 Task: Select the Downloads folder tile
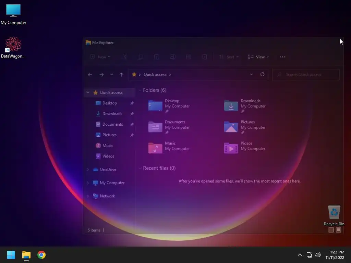point(245,105)
